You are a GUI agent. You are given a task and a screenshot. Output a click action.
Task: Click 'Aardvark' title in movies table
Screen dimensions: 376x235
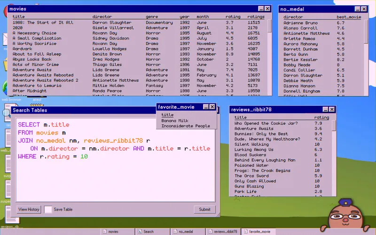pos(22,49)
